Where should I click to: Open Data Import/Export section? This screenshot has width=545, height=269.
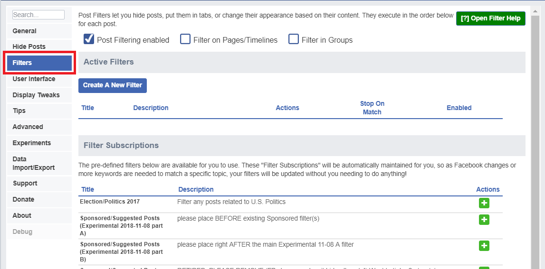(33, 163)
